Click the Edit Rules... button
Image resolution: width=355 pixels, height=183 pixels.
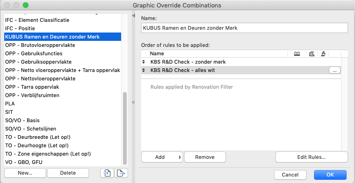[x=312, y=157]
